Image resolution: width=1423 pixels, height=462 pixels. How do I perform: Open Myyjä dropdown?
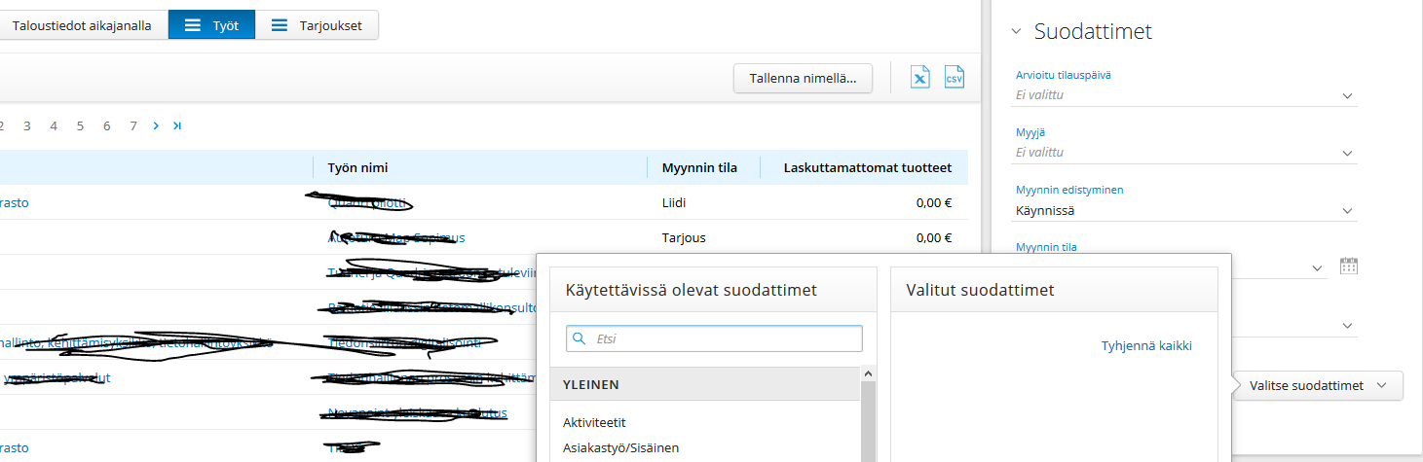[1185, 153]
